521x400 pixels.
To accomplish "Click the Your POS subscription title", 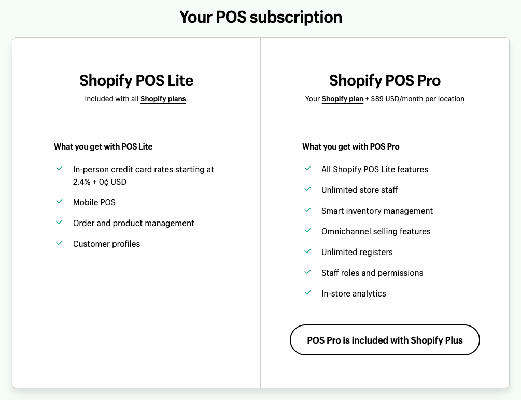I will (x=260, y=17).
